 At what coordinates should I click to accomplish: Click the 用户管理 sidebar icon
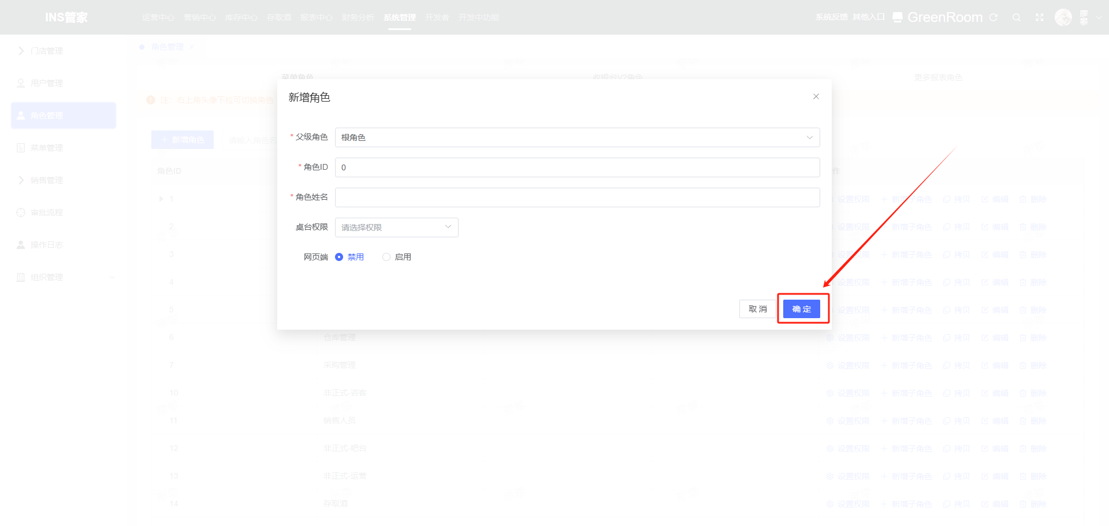[x=21, y=83]
